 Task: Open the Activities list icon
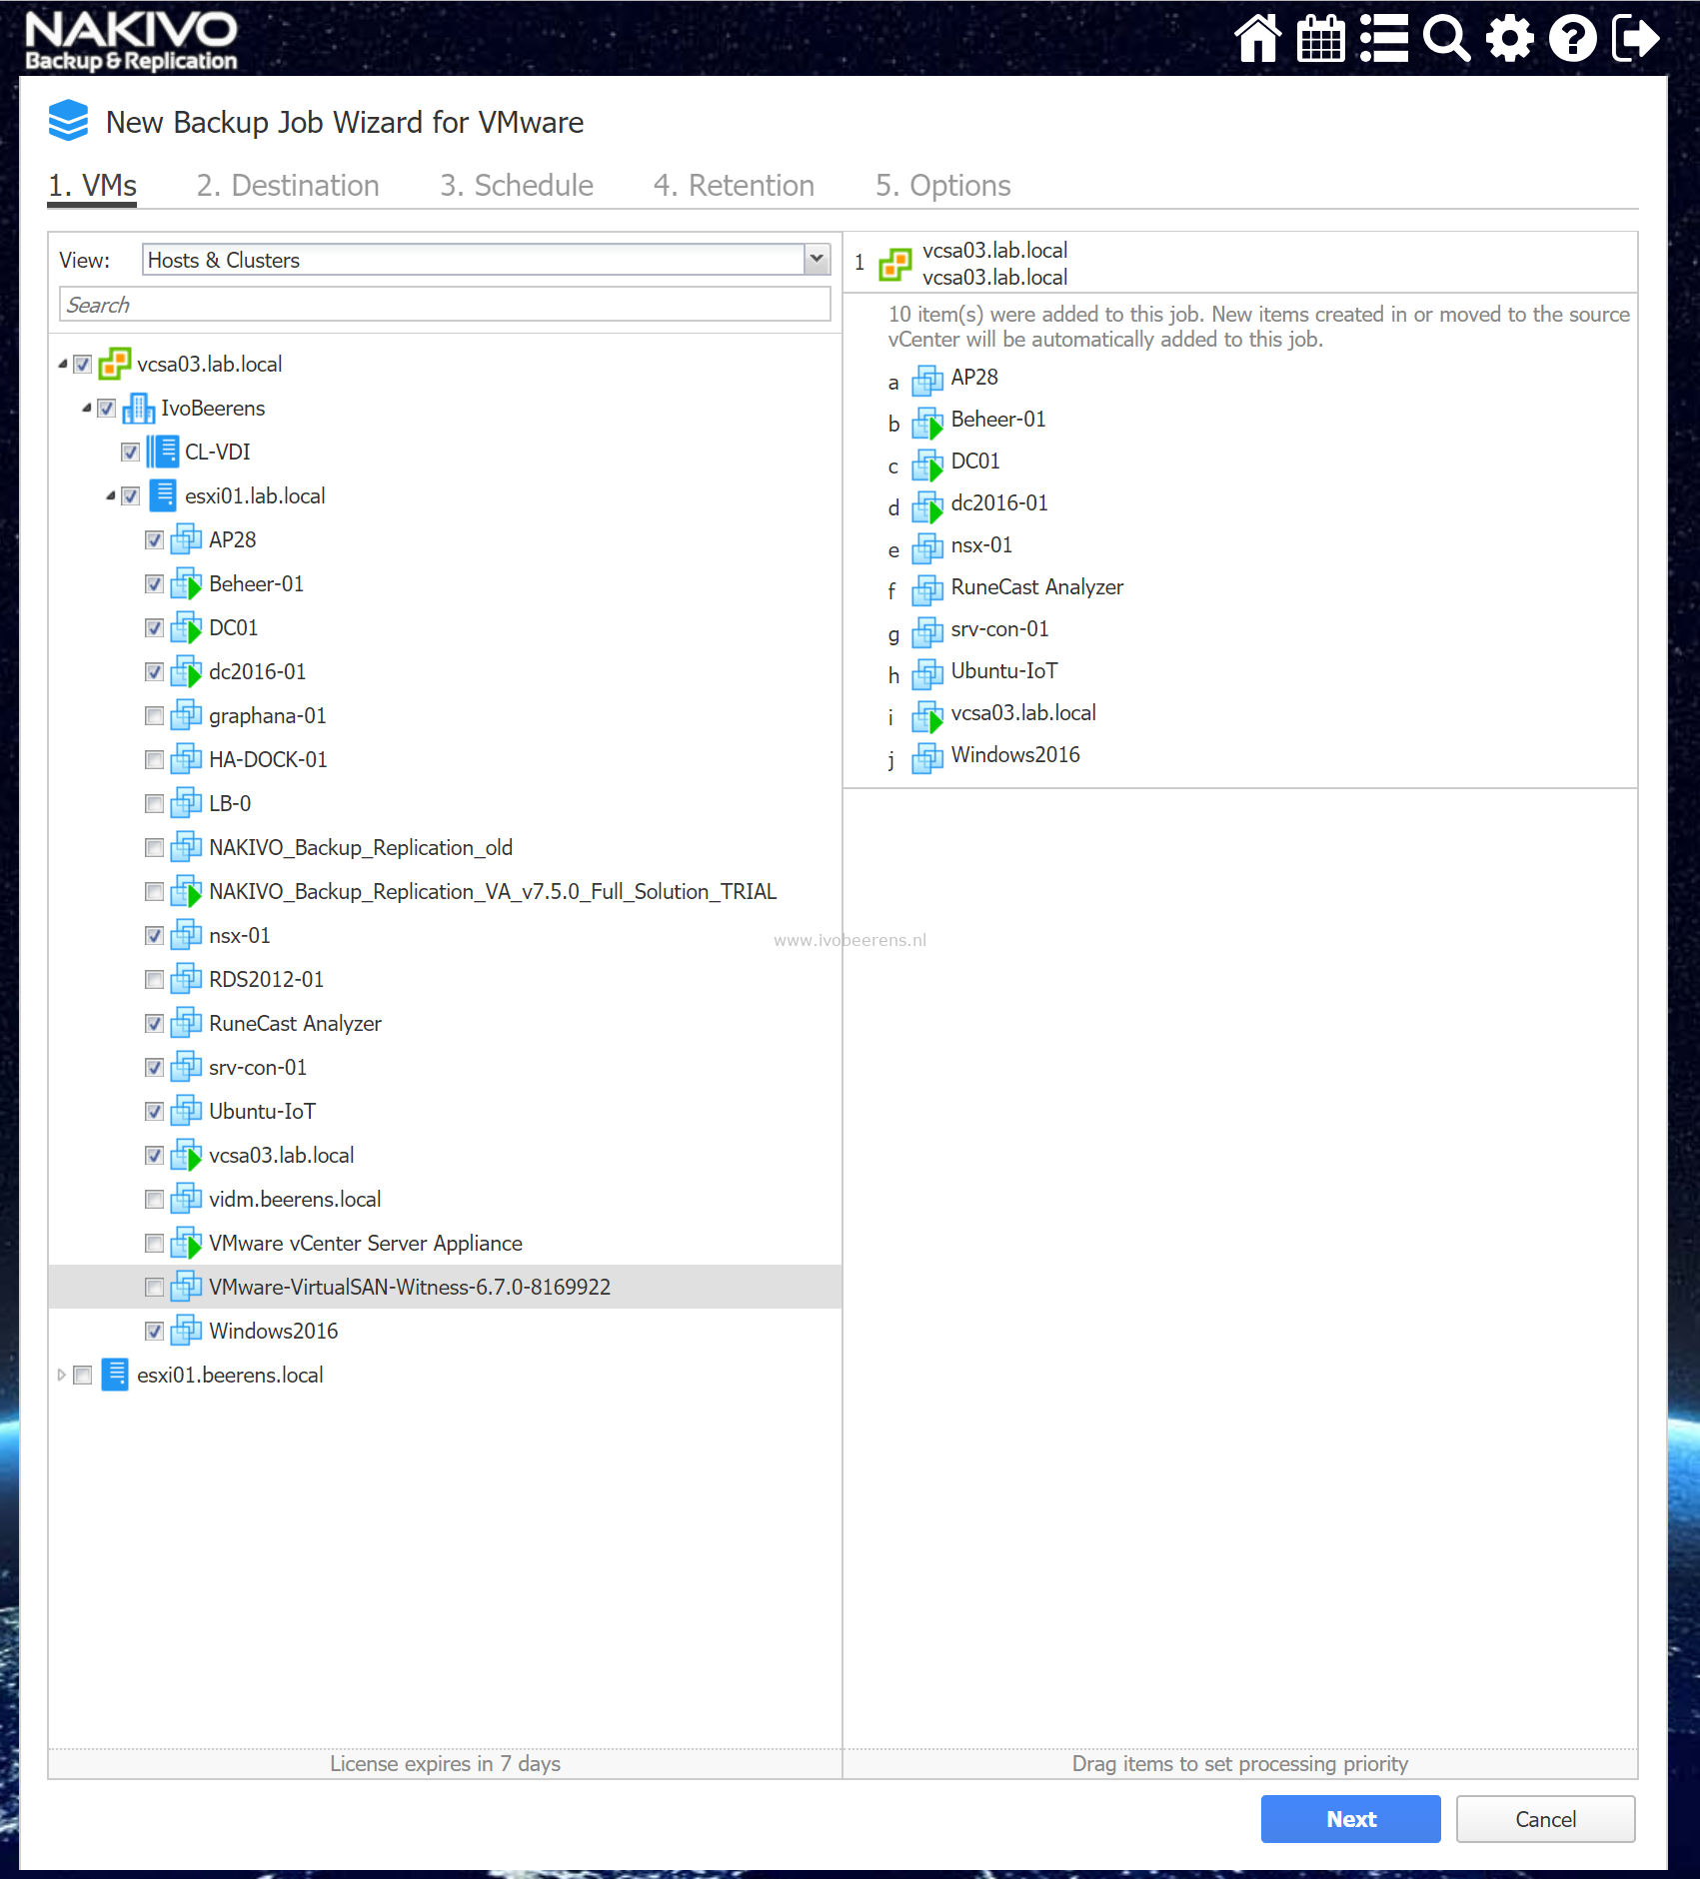[1383, 39]
